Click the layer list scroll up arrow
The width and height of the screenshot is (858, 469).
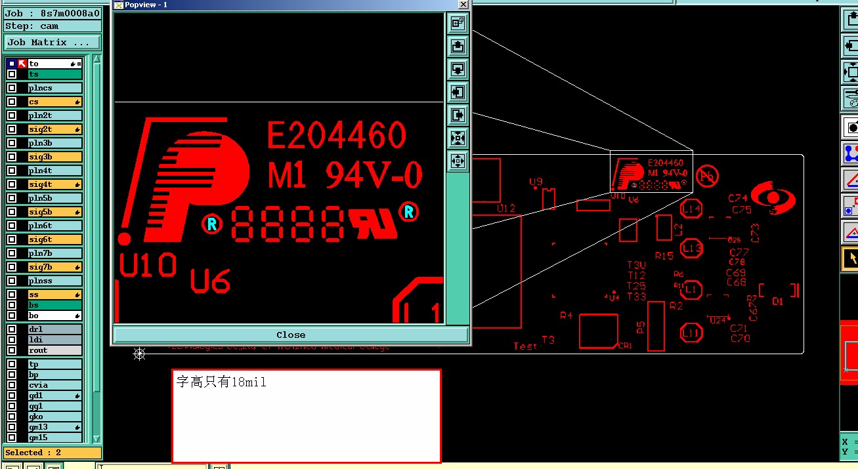click(97, 60)
